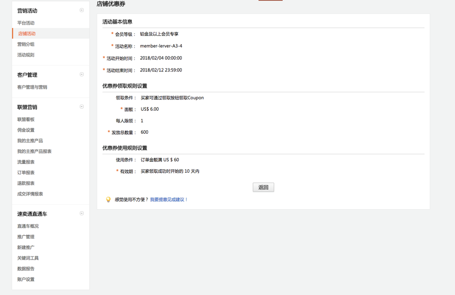Click the lightbulb tip icon
The image size is (455, 295).
[108, 200]
